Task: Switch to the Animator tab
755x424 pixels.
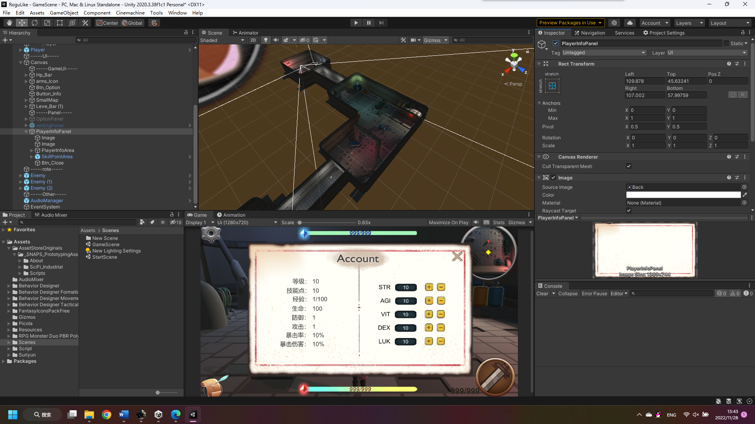Action: click(x=245, y=33)
